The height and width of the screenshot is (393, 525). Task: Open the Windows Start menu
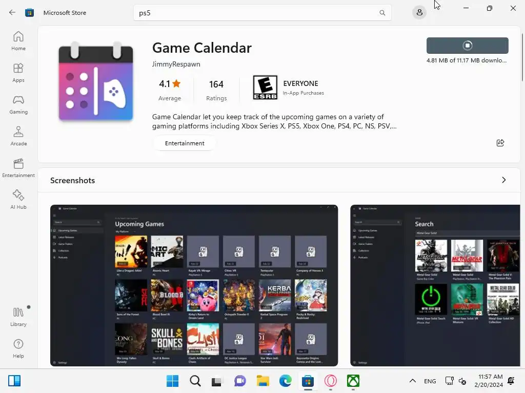coord(173,381)
